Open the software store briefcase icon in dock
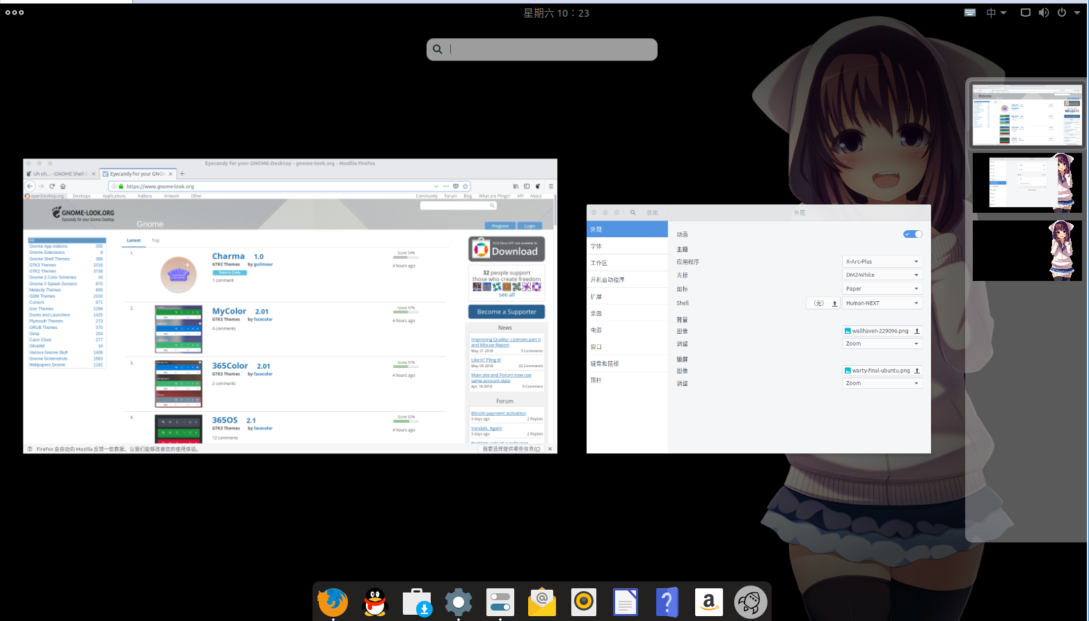This screenshot has height=621, width=1089. click(417, 602)
